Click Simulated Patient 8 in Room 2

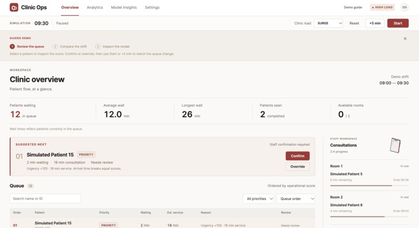click(346, 205)
